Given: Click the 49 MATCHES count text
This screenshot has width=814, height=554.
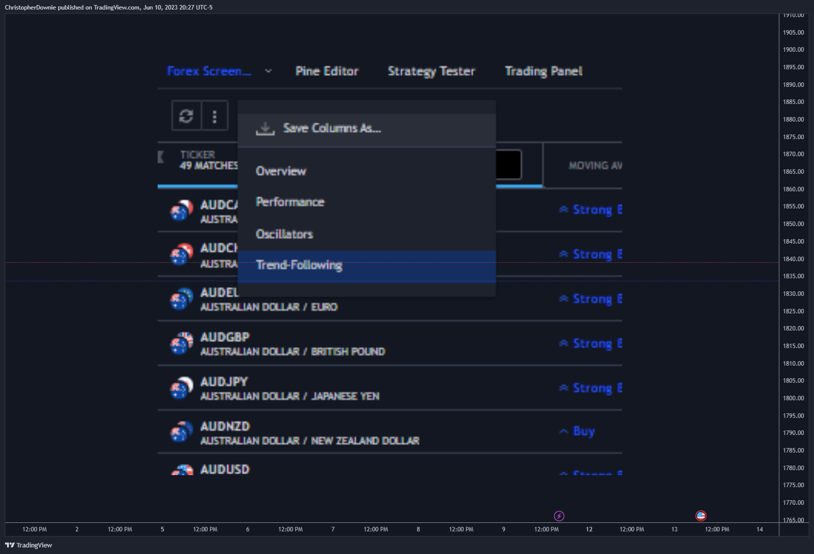Looking at the screenshot, I should tap(209, 166).
